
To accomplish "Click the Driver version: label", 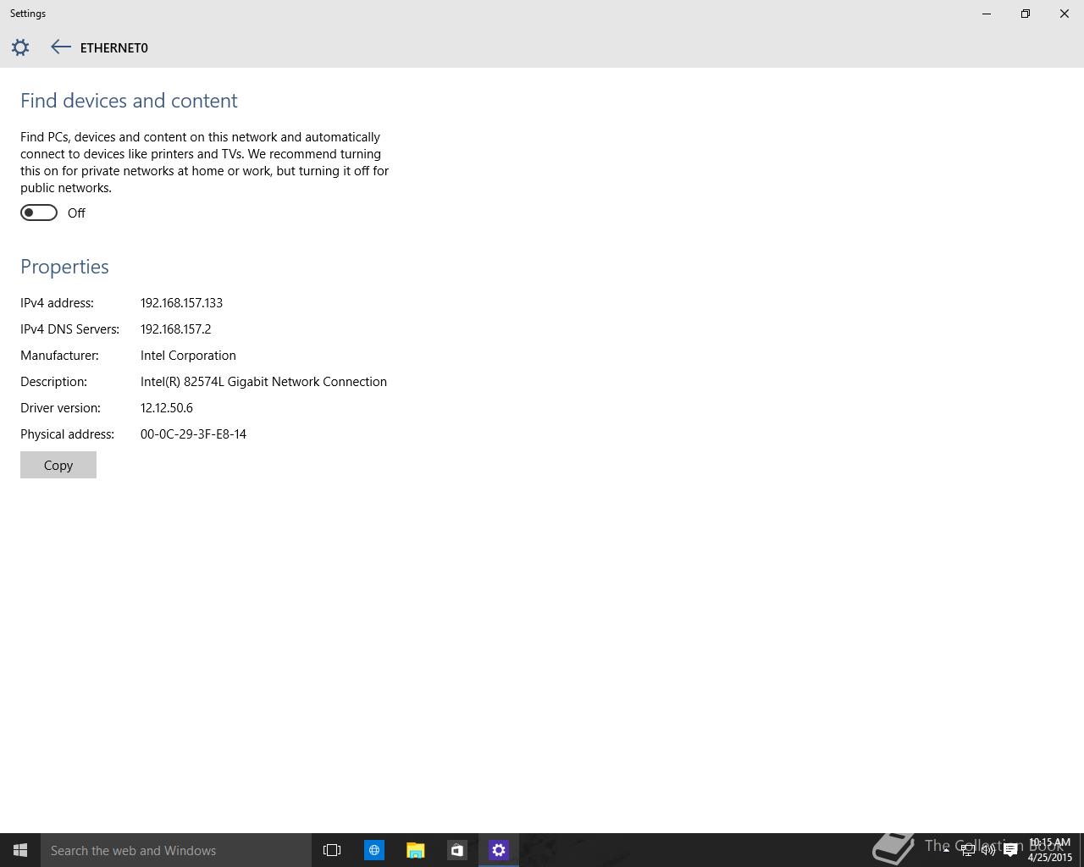I will point(60,408).
